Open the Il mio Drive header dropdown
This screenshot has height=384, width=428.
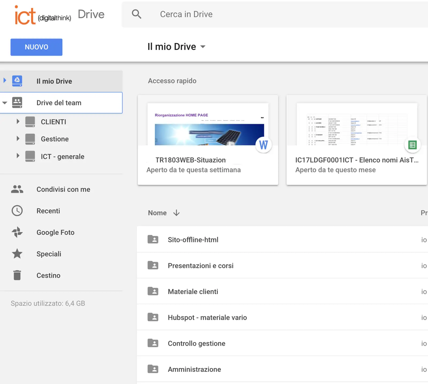[x=203, y=47]
